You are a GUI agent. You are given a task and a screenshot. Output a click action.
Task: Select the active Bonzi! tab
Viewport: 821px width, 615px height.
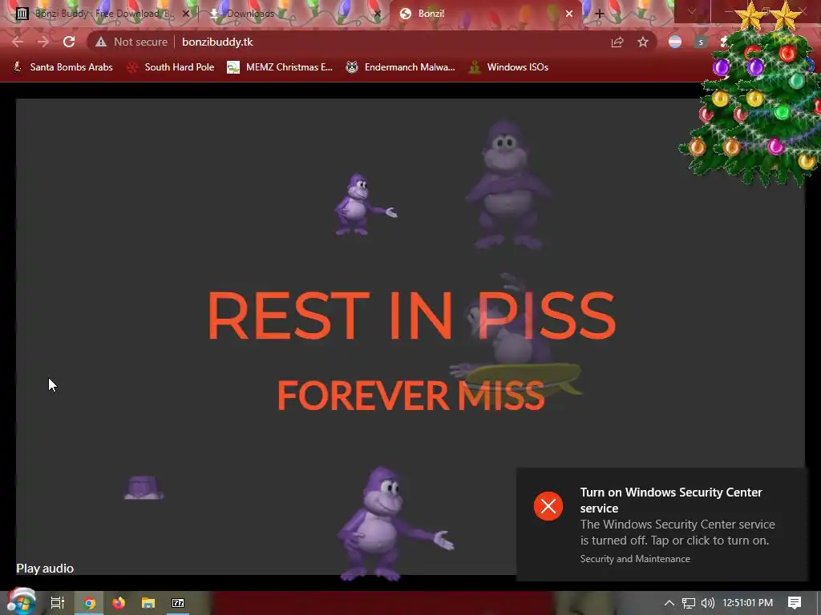coord(484,14)
